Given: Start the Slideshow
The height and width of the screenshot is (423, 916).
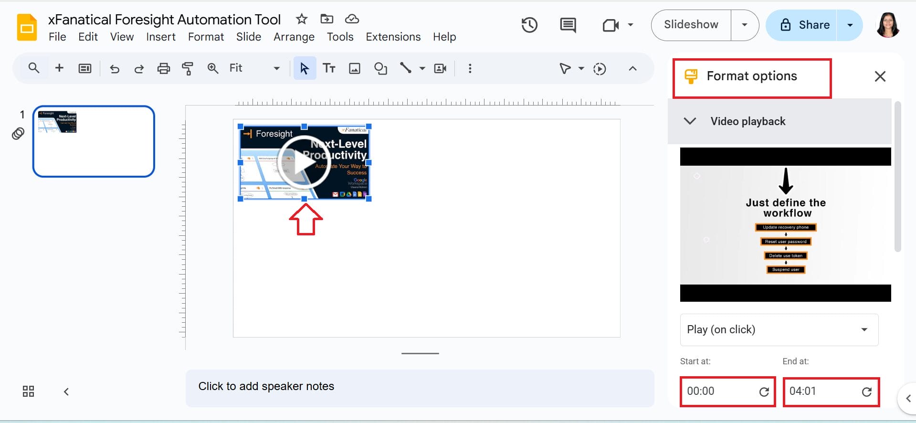Looking at the screenshot, I should pyautogui.click(x=691, y=25).
